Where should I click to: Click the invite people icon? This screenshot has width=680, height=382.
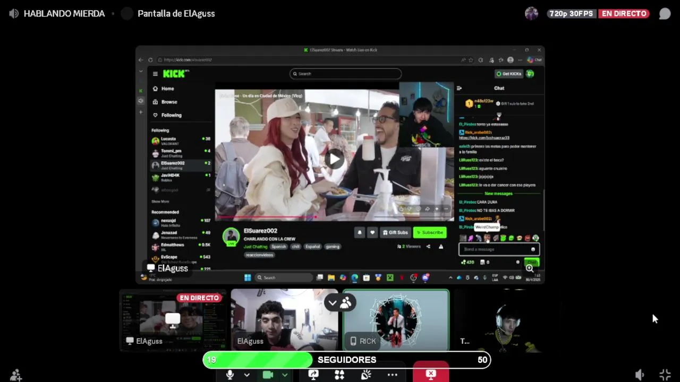(16, 375)
